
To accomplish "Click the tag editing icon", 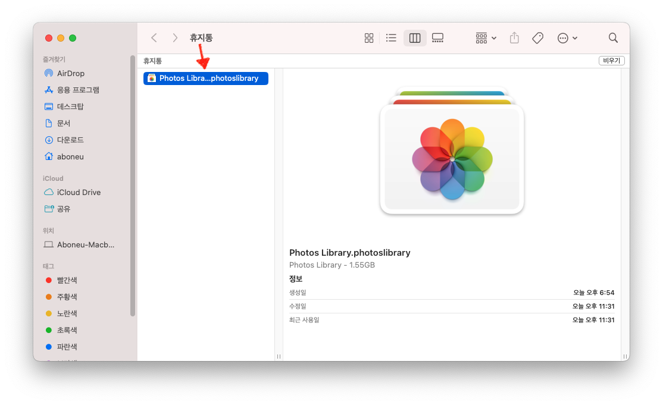I will click(537, 38).
